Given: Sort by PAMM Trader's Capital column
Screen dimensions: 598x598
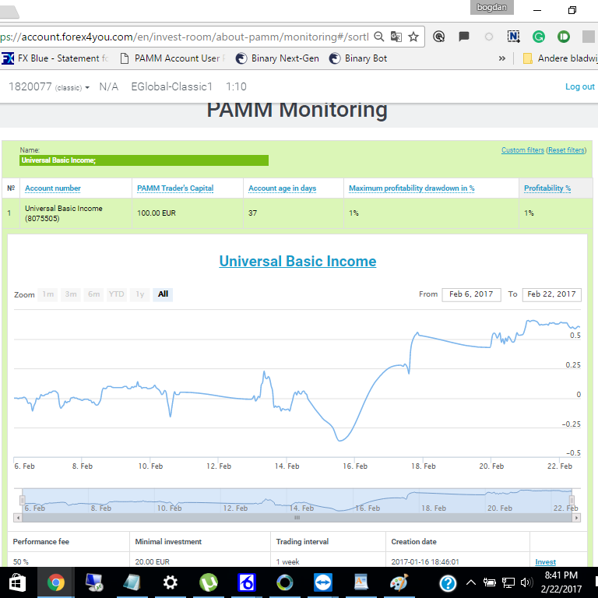Looking at the screenshot, I should click(175, 188).
